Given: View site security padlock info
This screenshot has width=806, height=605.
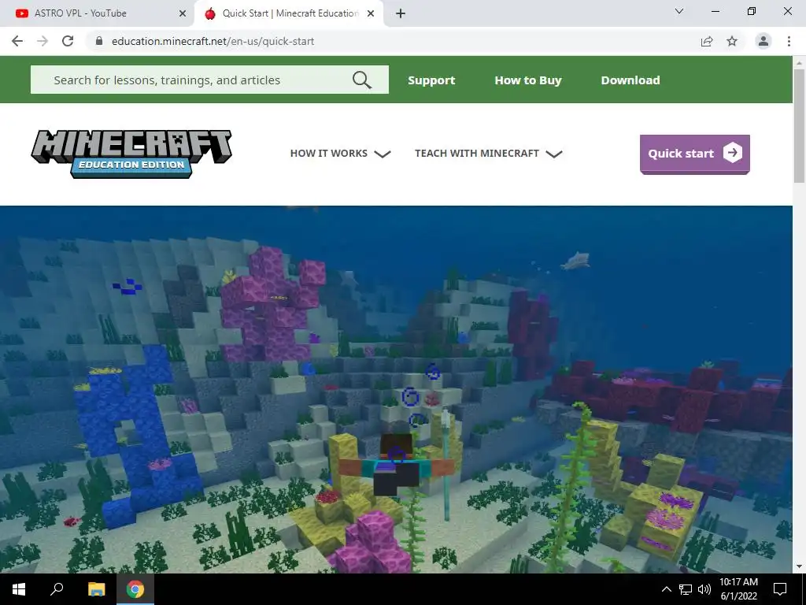Looking at the screenshot, I should (99, 41).
